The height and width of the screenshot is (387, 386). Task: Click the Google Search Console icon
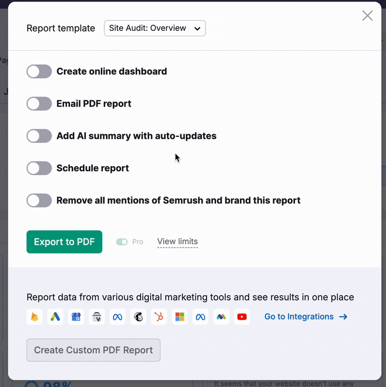(x=96, y=317)
